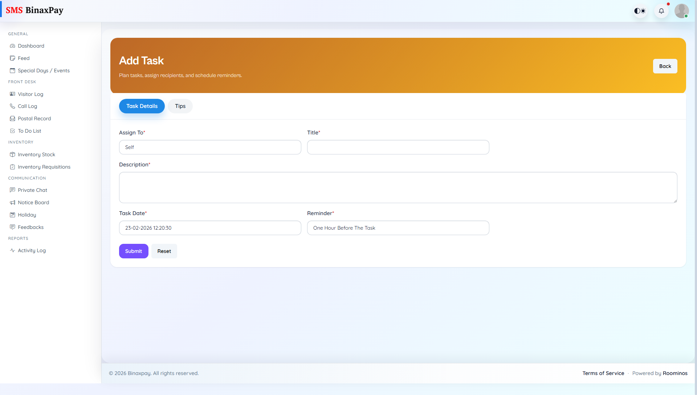Screen dimensions: 697x395
Task: Select the Task Details tab
Action: (x=142, y=106)
